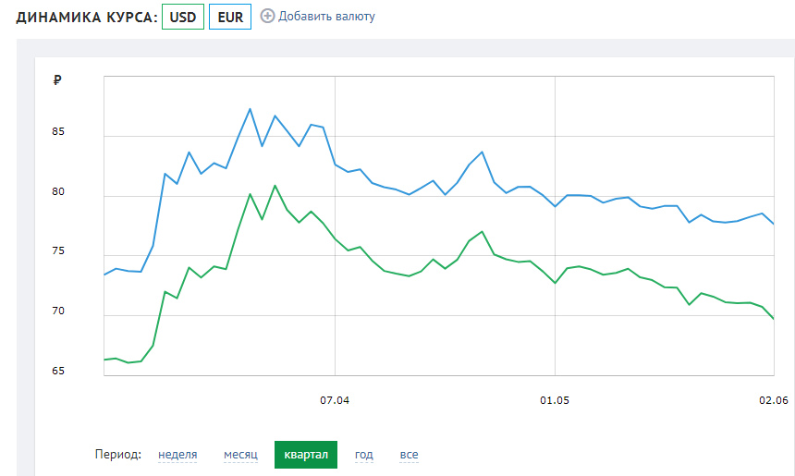Click the blue EUR line's leftmost starting point
The image size is (795, 476).
point(104,275)
